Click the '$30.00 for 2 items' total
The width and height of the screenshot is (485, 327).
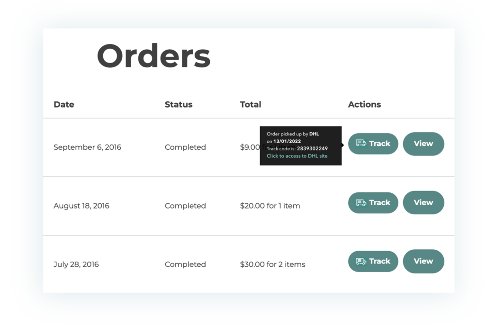pyautogui.click(x=272, y=264)
